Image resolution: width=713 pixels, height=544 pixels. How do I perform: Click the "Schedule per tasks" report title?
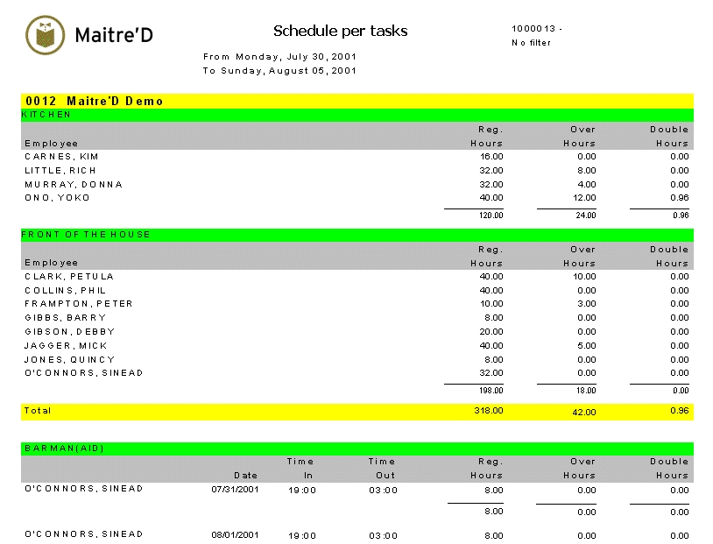tap(340, 32)
